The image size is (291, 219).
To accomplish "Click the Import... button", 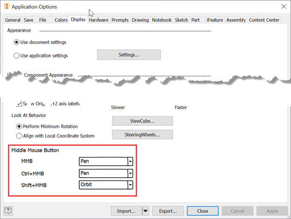I will (x=126, y=211).
